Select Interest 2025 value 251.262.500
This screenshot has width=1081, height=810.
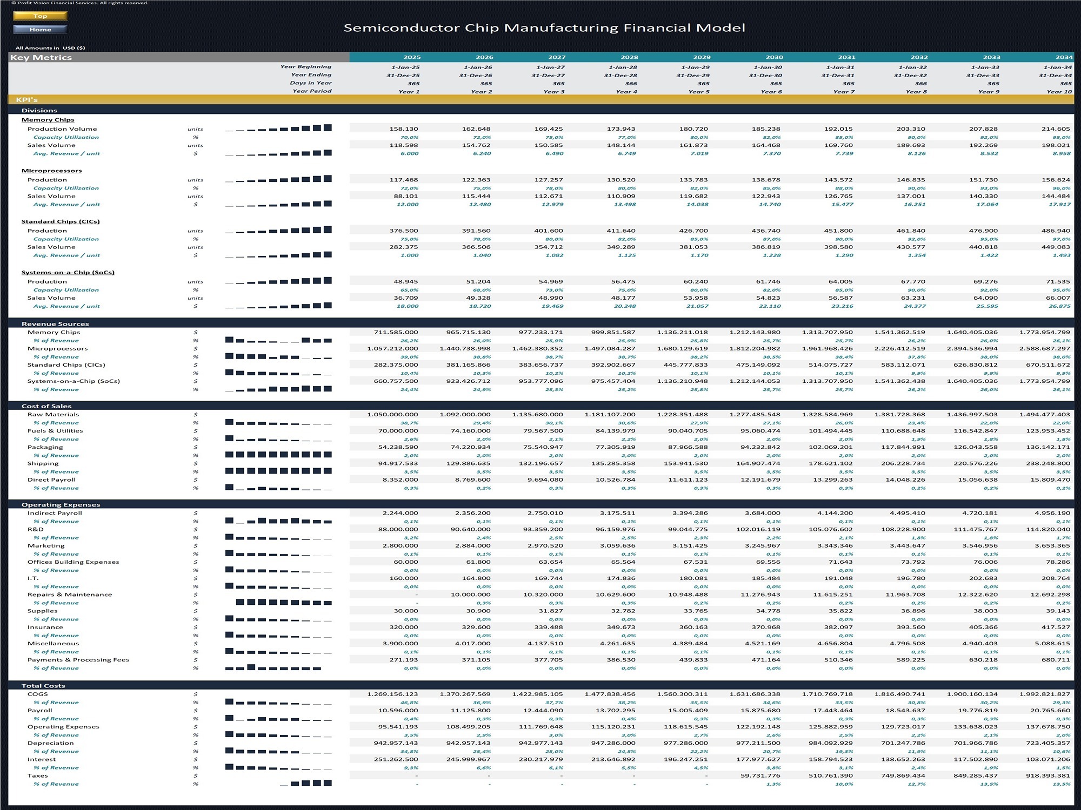396,759
